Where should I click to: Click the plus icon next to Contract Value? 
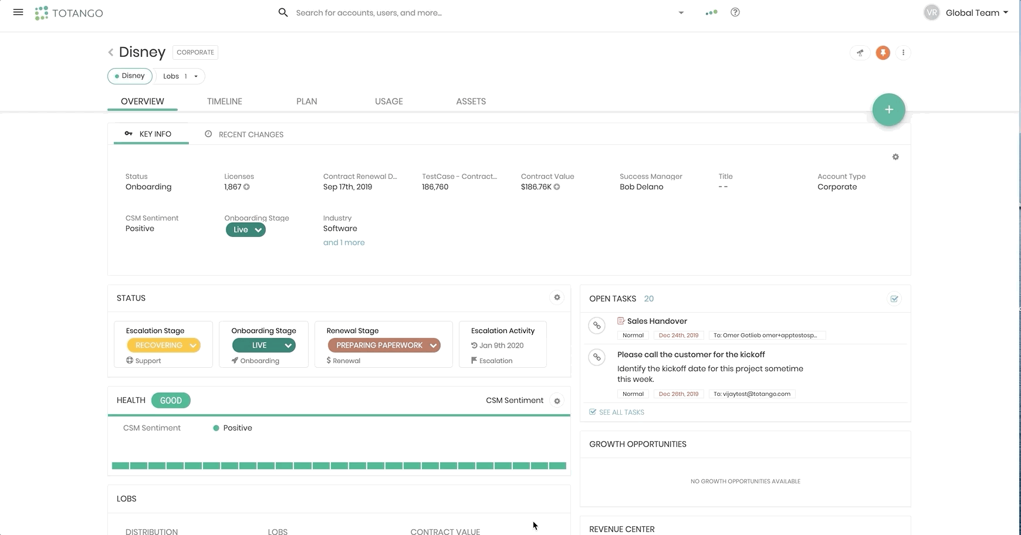tap(556, 187)
